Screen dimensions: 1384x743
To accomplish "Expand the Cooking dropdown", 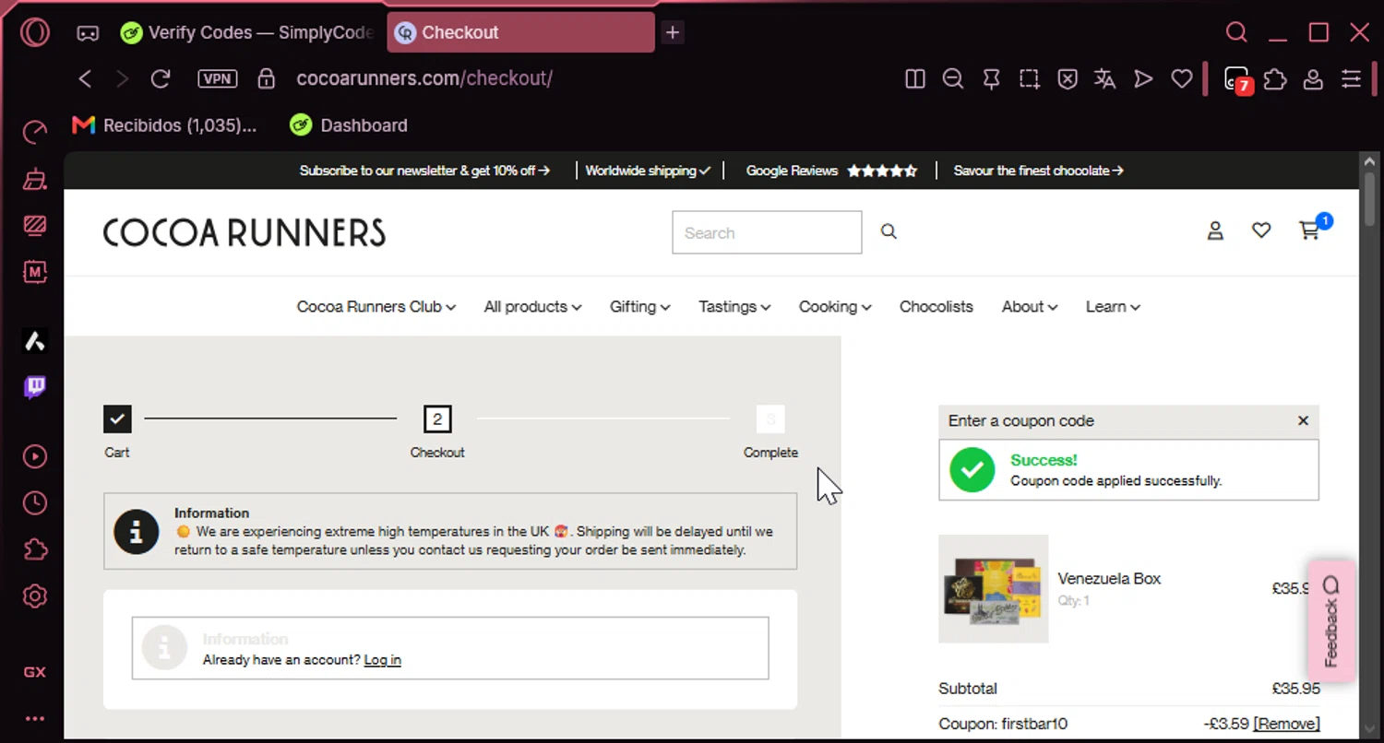I will [835, 307].
